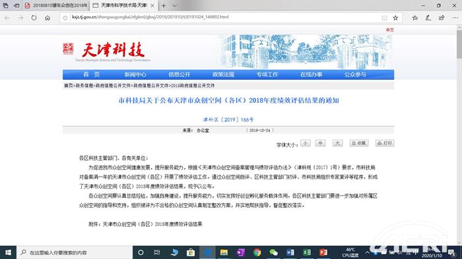Open PowerPoint from taskbar
462x259 pixels.
pos(323,252)
